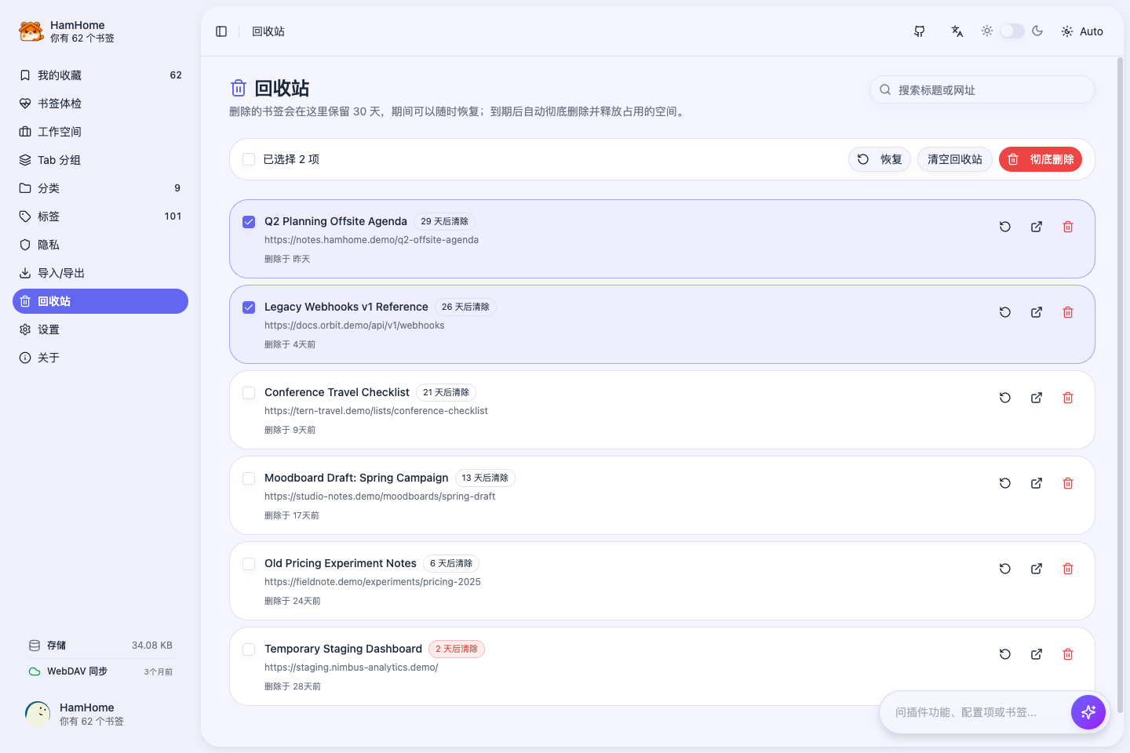Delete Legacy Webhooks v1 Reference permanently

pos(1068,312)
